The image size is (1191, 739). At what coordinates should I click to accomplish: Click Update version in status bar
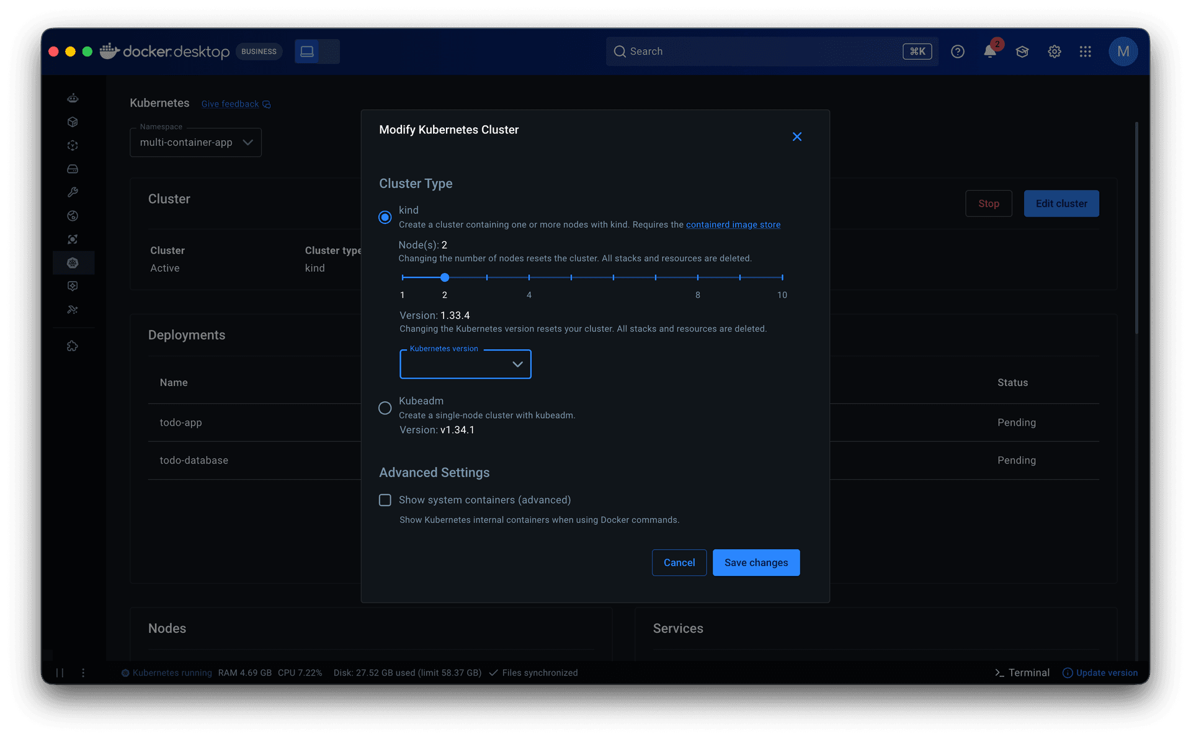(1100, 673)
